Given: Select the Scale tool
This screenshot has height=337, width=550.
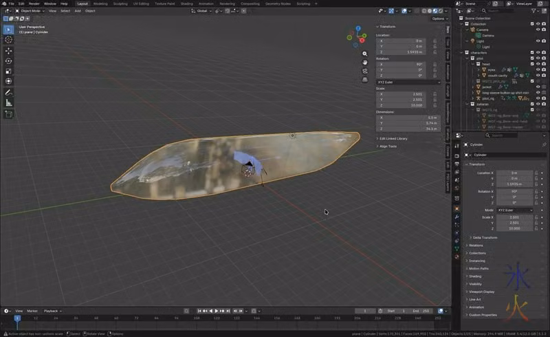Looking at the screenshot, I should tap(8, 72).
